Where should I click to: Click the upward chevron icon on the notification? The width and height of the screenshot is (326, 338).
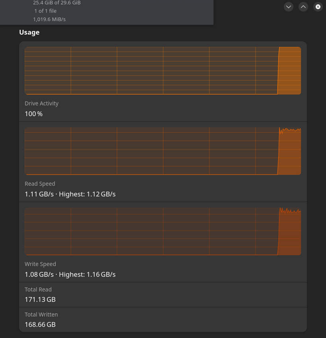tap(303, 7)
